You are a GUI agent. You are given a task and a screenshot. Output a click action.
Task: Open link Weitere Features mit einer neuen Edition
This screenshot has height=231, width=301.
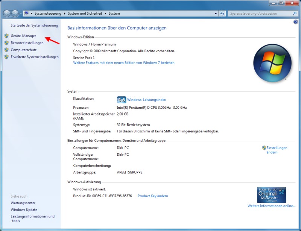124,63
